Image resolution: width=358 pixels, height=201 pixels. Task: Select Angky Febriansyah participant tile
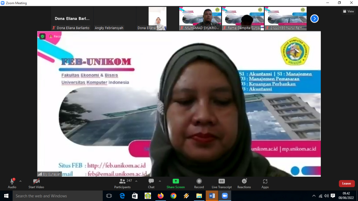[115, 19]
